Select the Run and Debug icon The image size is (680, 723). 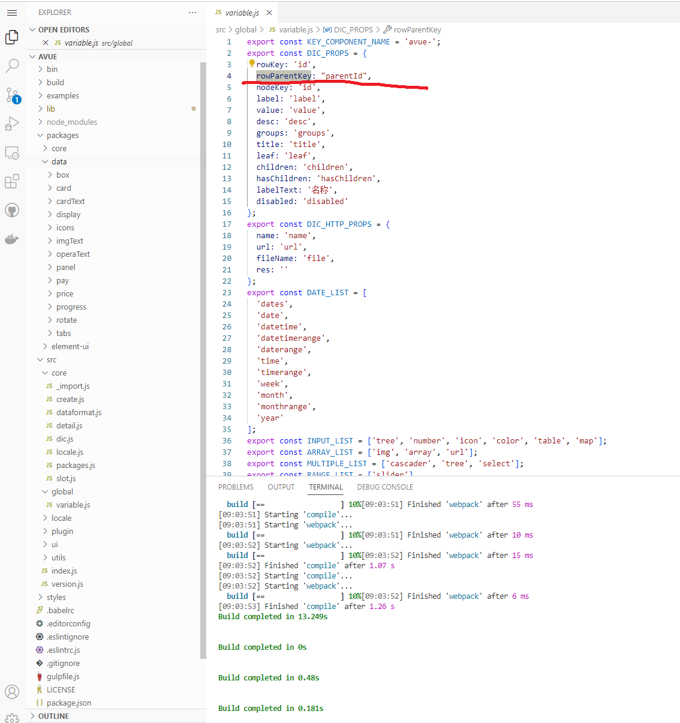(x=11, y=124)
